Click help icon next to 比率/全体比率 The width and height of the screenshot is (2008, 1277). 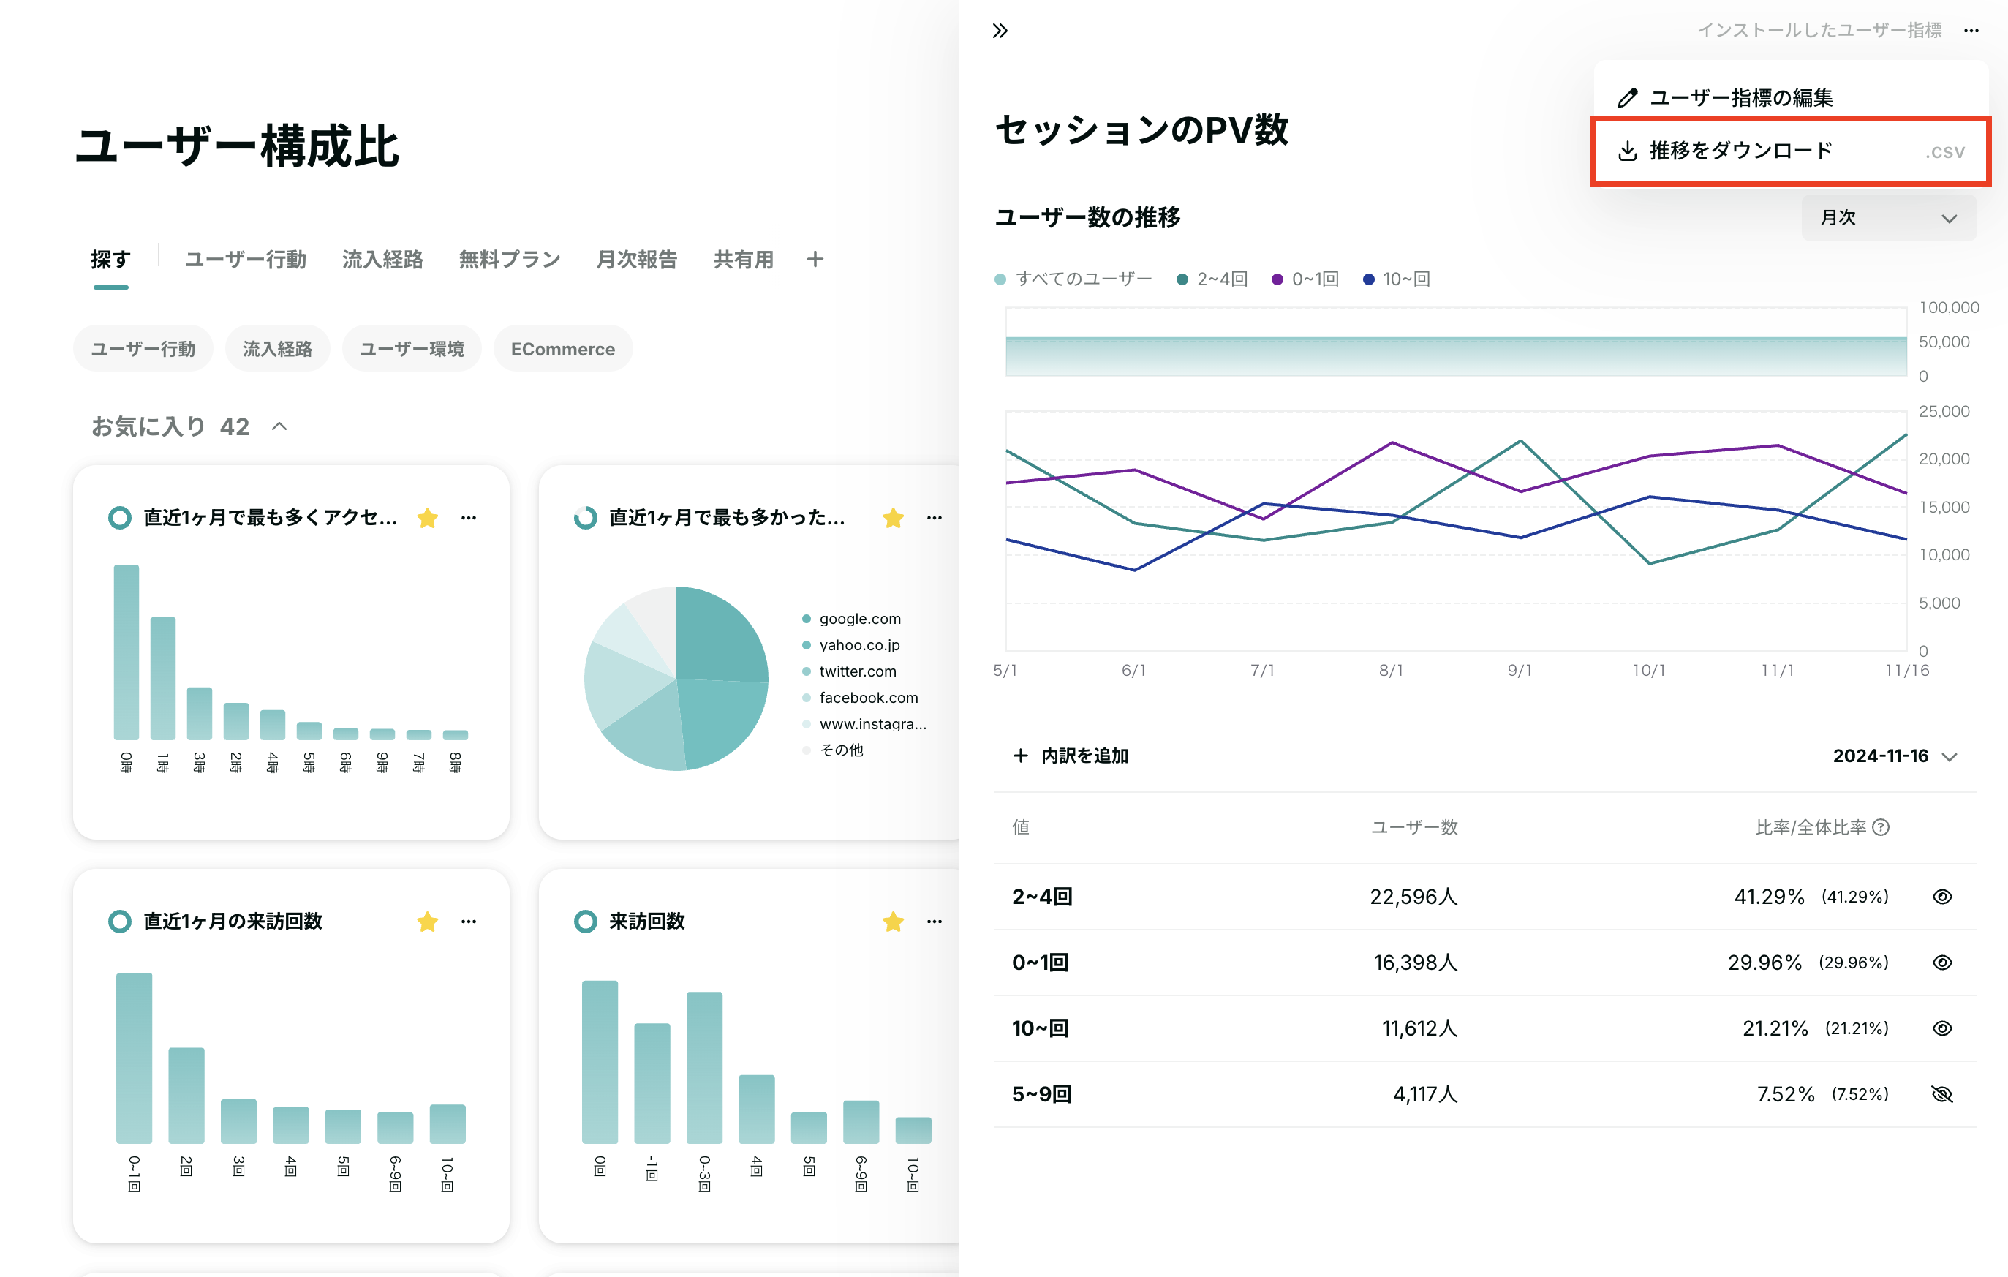[x=1881, y=827]
